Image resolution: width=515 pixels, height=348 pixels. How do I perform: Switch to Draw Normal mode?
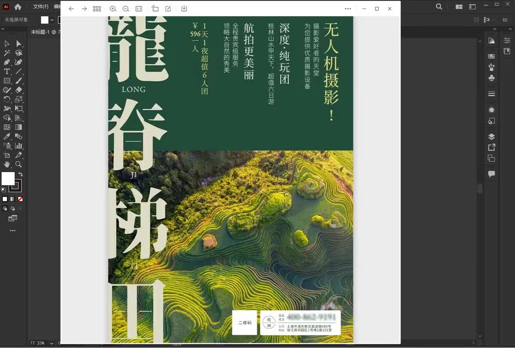coord(5,209)
